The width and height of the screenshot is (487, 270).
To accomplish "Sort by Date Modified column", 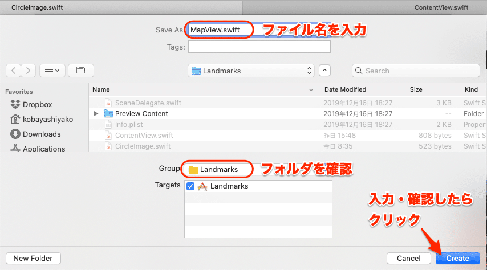I will (x=360, y=89).
